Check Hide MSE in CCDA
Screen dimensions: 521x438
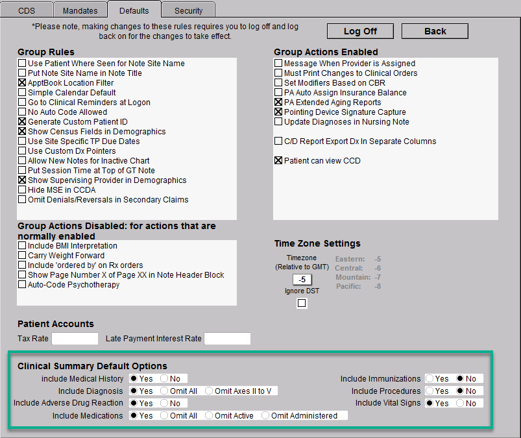pos(23,190)
